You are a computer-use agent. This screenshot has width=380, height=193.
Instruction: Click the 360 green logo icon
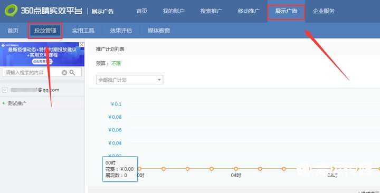coord(11,11)
